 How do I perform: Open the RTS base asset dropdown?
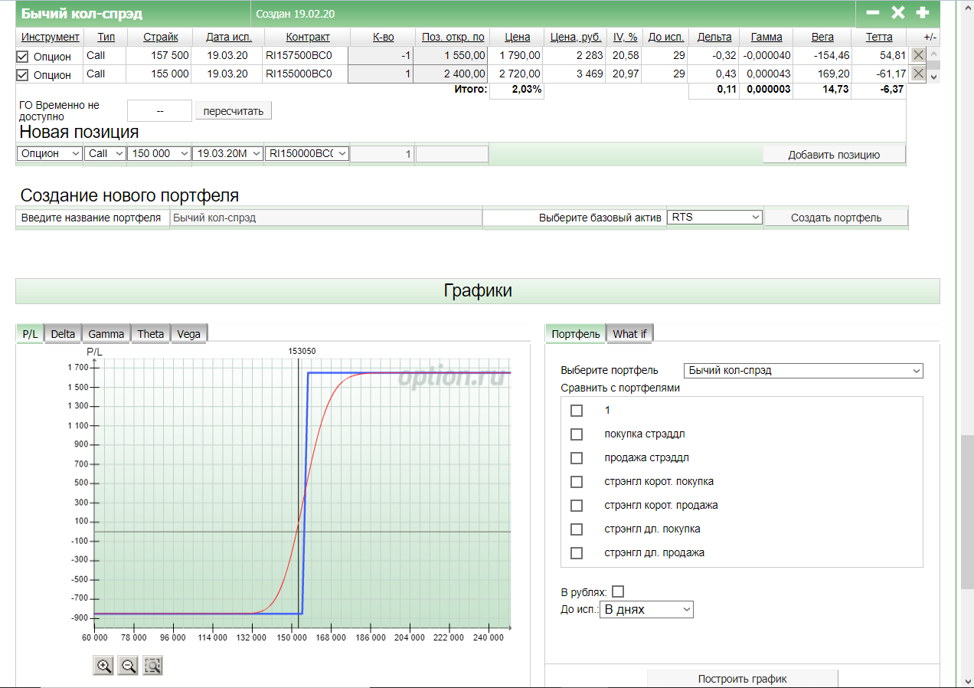pyautogui.click(x=714, y=218)
